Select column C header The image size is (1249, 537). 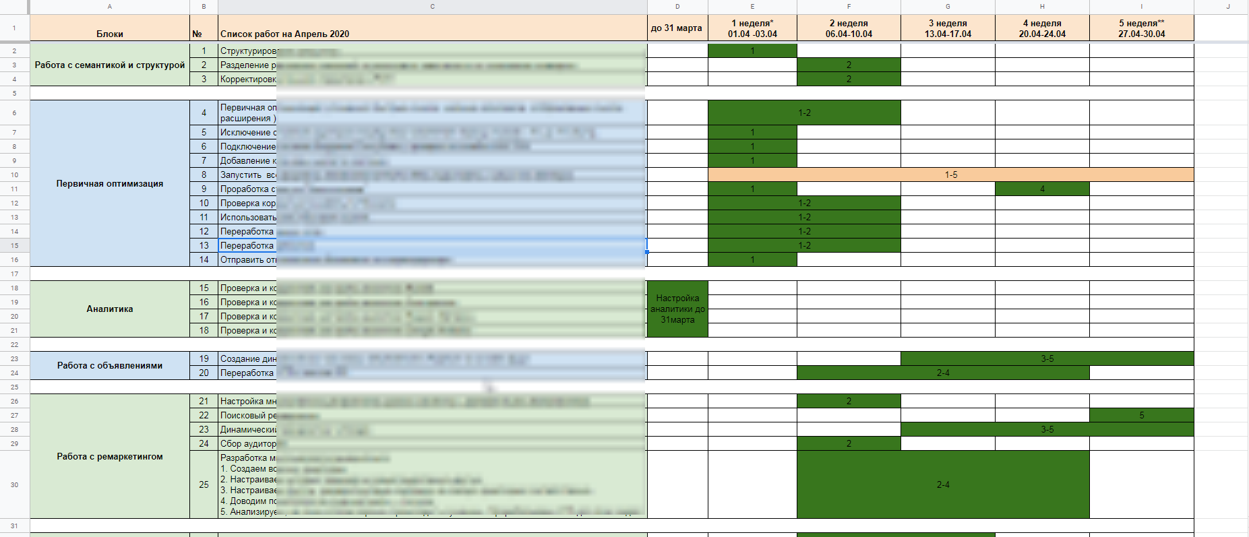(x=432, y=7)
